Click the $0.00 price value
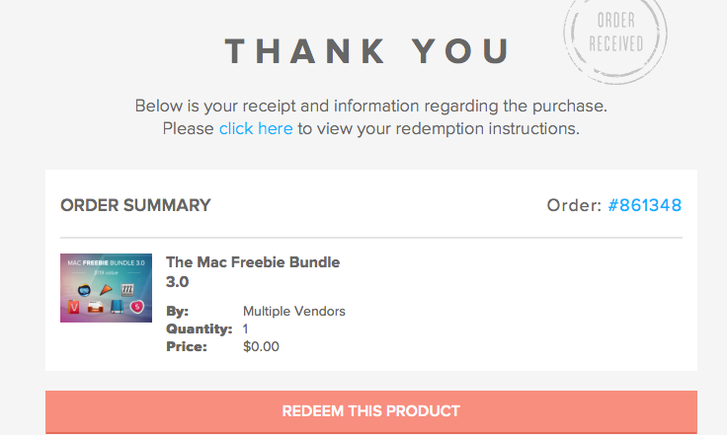This screenshot has height=435, width=727. 261,346
